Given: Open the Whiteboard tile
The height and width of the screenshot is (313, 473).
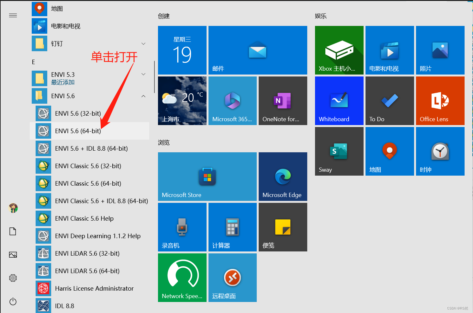Looking at the screenshot, I should pyautogui.click(x=339, y=101).
